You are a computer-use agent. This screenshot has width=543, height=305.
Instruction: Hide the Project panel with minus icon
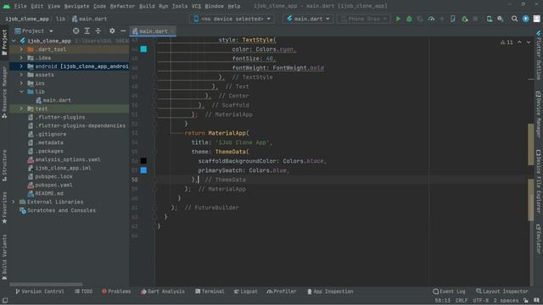point(123,31)
